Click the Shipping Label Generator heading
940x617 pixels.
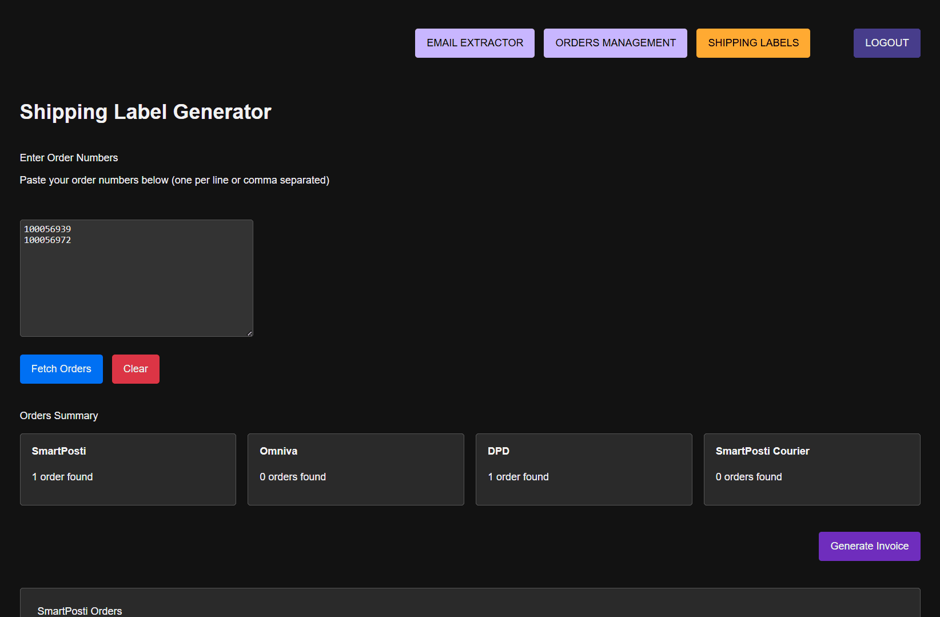pyautogui.click(x=145, y=112)
